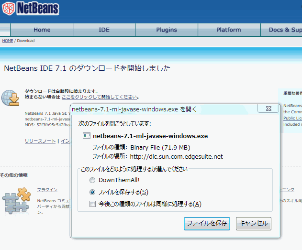This screenshot has width=302, height=250.
Task: Follow the HOME breadcrumb link
Action: click(x=8, y=41)
